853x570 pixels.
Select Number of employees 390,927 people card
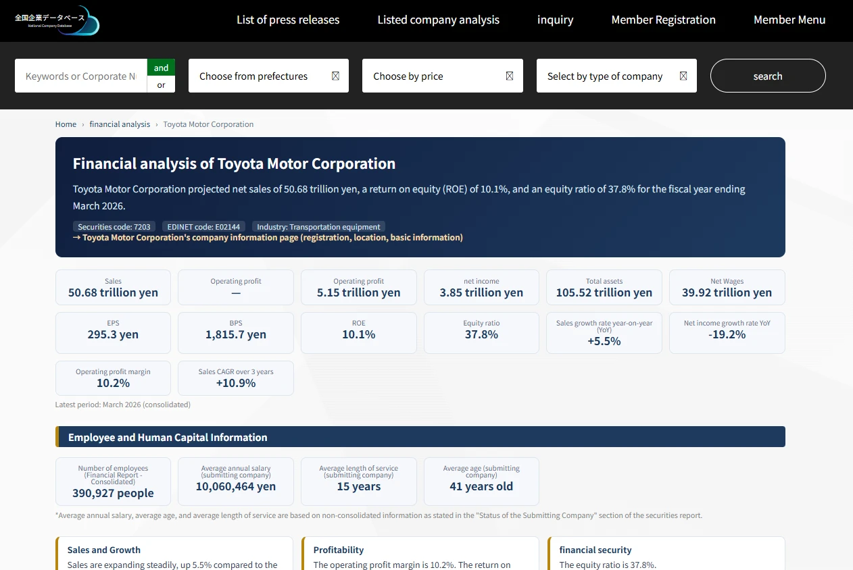(x=113, y=482)
